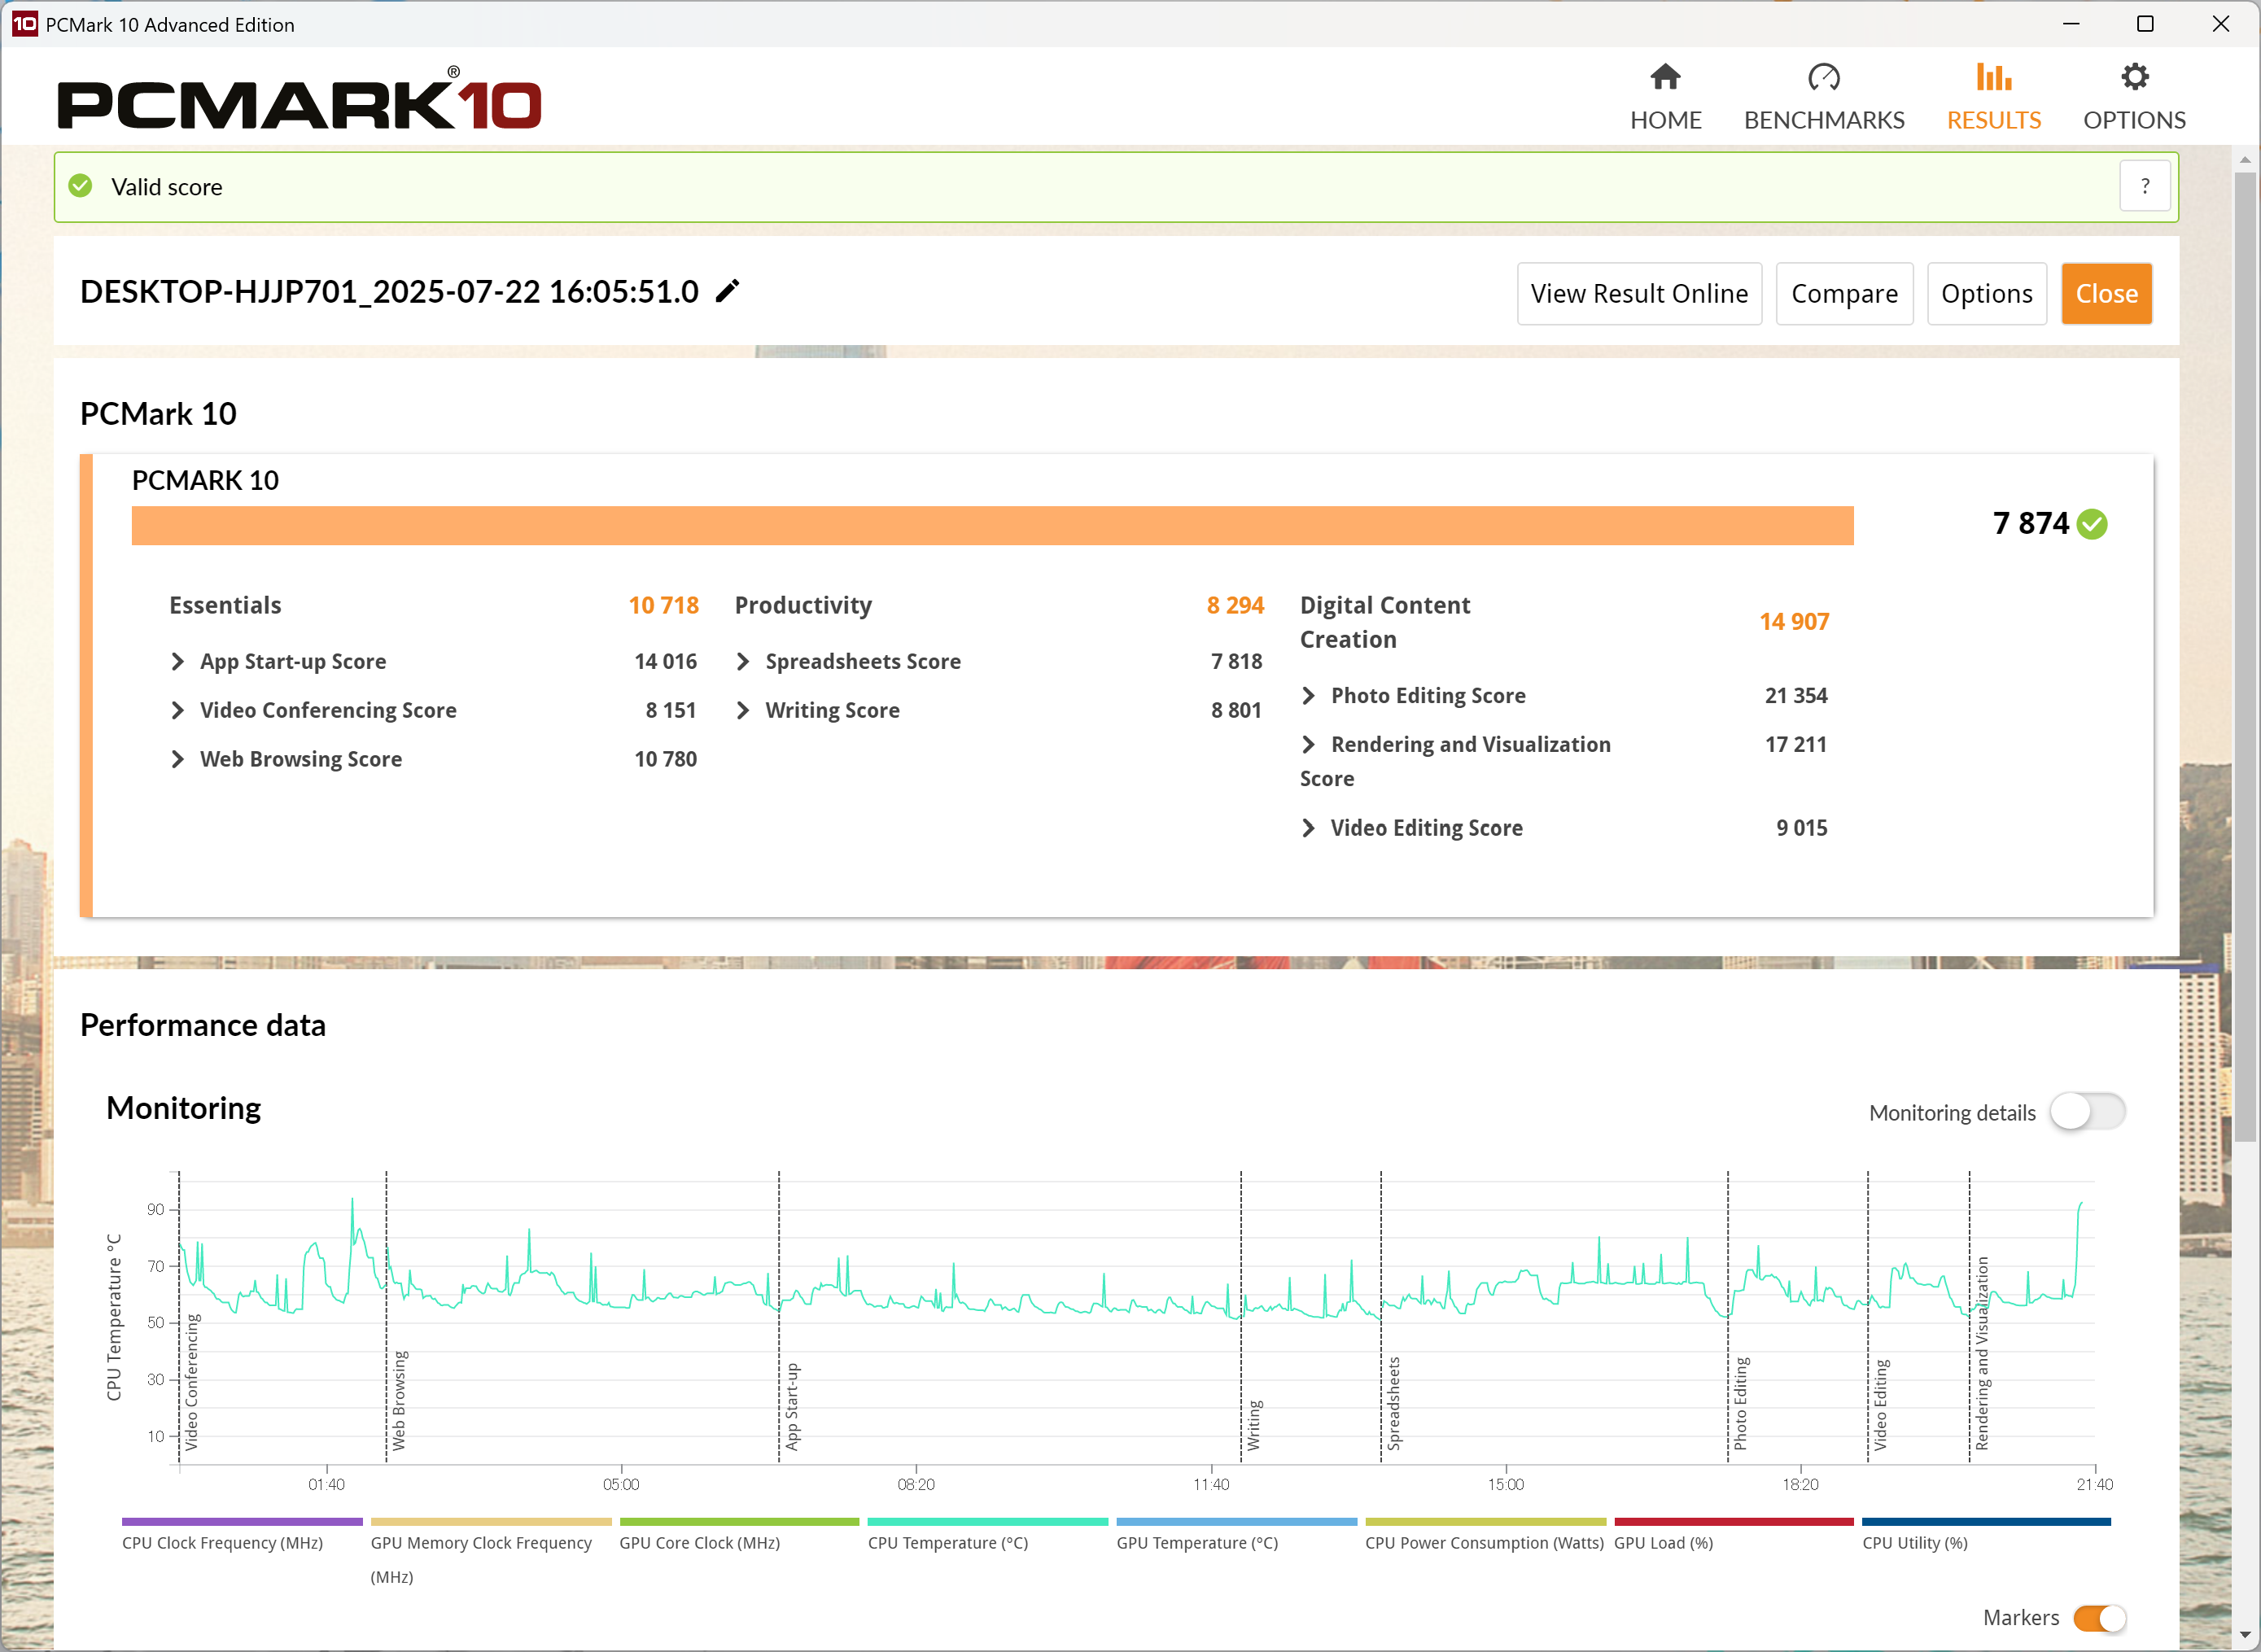The width and height of the screenshot is (2261, 1652).
Task: Click the Results bar chart icon
Action: pos(1993,78)
